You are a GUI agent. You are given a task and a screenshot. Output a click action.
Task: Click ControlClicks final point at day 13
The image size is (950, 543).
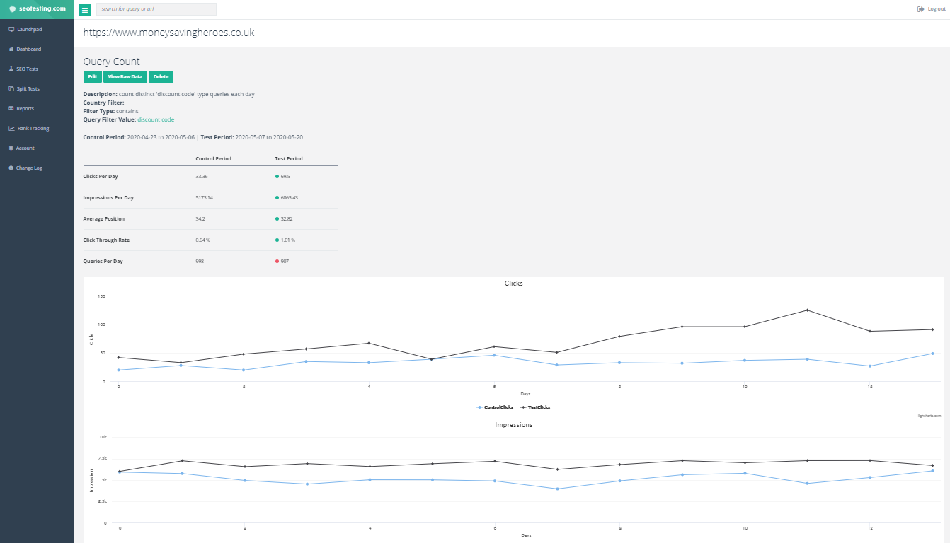(932, 353)
